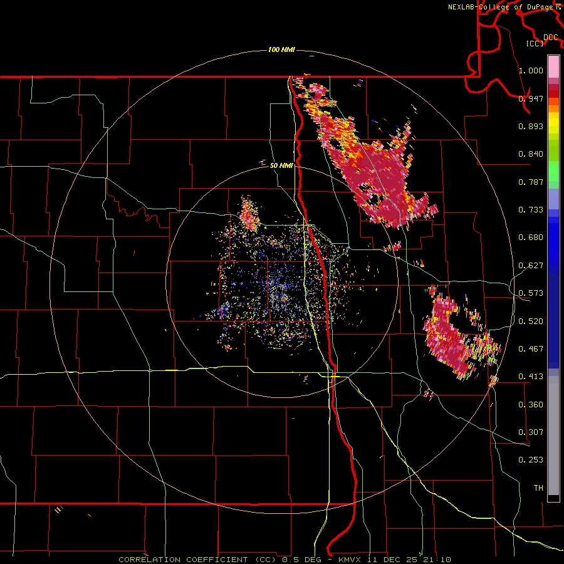Click the CORRELATION COEFFICIENT (CC) caption text
Screen dimensions: 564x564
pyautogui.click(x=197, y=560)
